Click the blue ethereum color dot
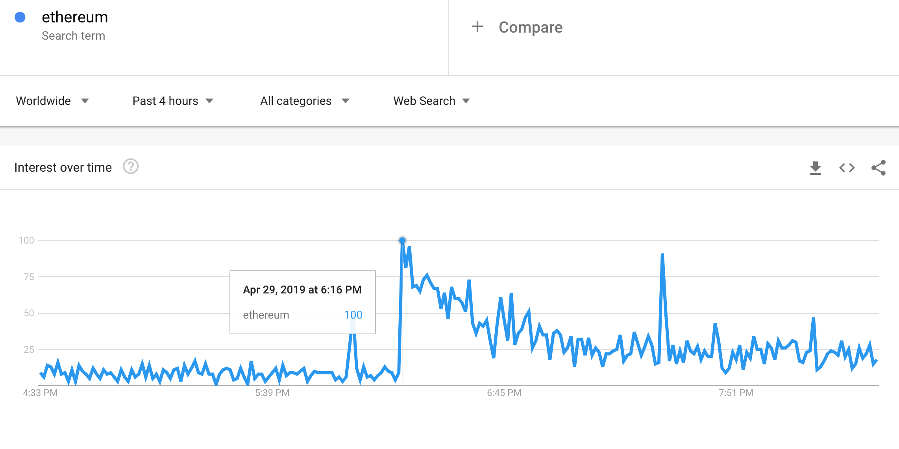The height and width of the screenshot is (449, 899). (x=20, y=17)
